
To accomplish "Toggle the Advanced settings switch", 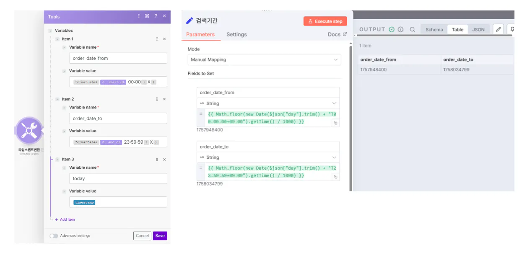I will 54,236.
